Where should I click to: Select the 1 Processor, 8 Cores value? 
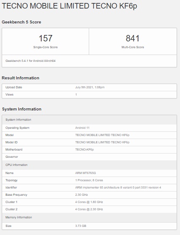point(89,180)
